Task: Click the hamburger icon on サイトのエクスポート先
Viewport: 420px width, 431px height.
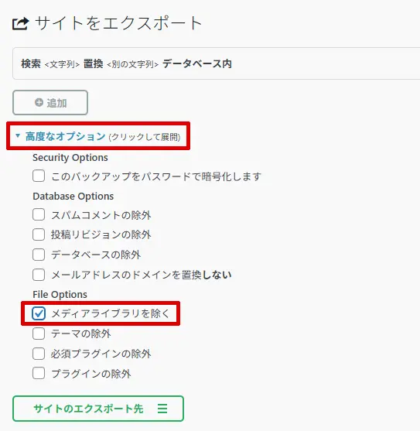Action: coord(162,409)
